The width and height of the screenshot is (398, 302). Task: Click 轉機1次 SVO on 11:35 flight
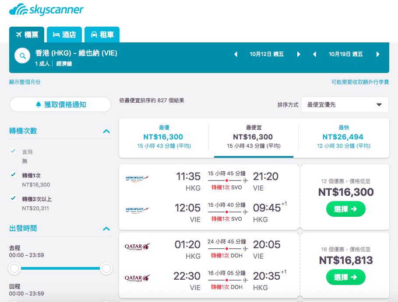pos(226,187)
